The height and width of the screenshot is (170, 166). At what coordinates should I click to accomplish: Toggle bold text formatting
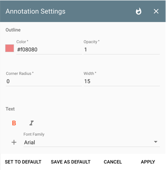[x=14, y=123]
